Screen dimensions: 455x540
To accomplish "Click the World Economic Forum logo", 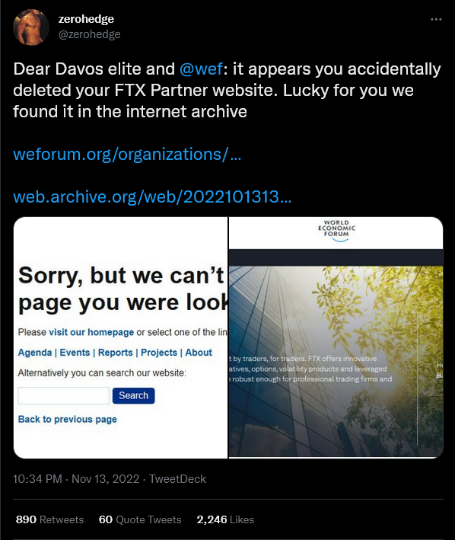I will [336, 231].
